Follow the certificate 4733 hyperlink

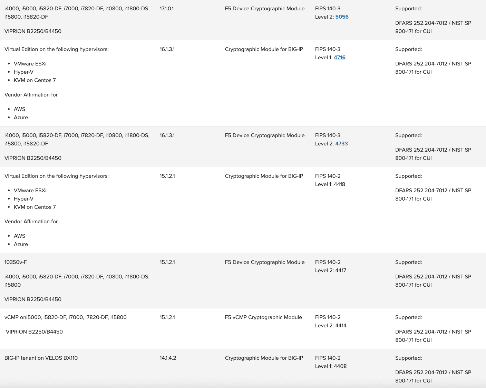(x=341, y=144)
